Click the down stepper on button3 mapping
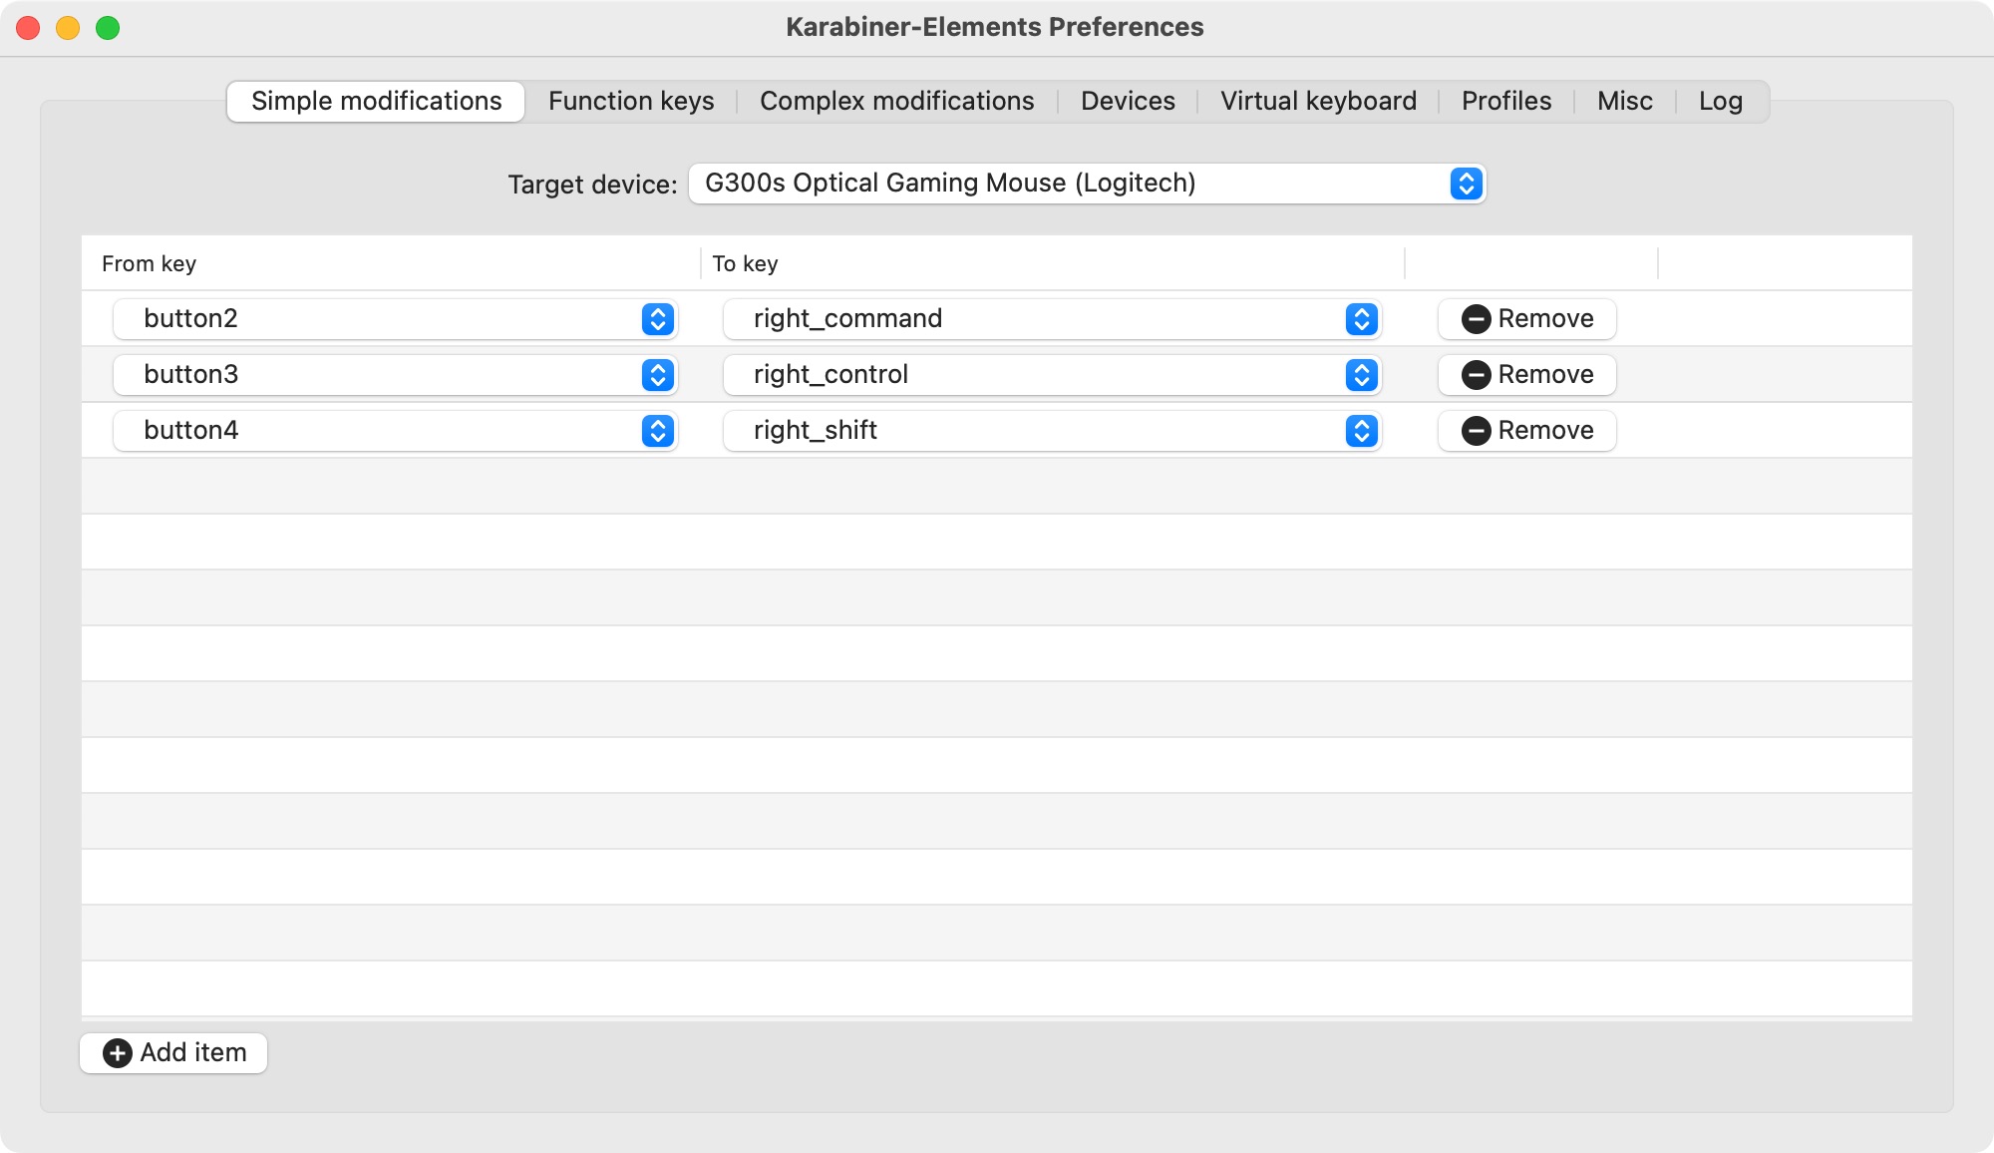 click(x=658, y=382)
